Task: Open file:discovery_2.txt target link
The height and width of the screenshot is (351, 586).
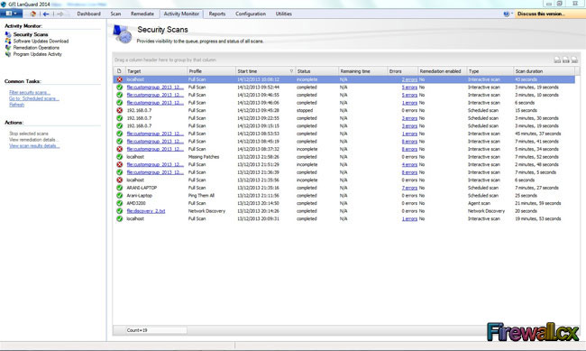Action: 146,211
